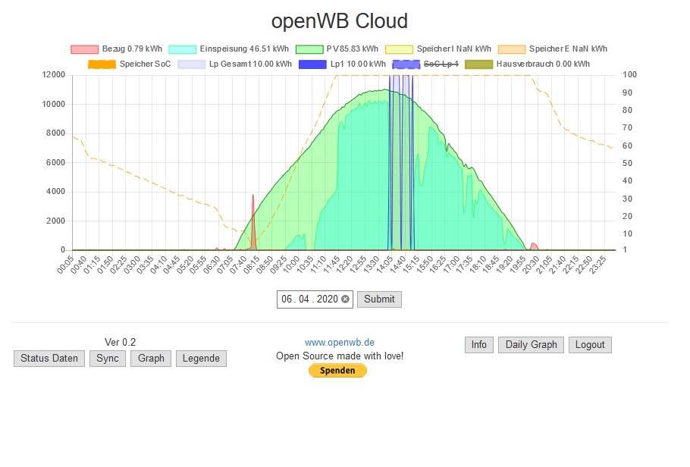Click the Lp1 10.00 kWh legend label
This screenshot has width=690, height=467.
358,64
